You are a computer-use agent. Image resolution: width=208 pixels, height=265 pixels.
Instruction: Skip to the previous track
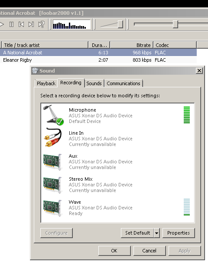(x=21, y=24)
